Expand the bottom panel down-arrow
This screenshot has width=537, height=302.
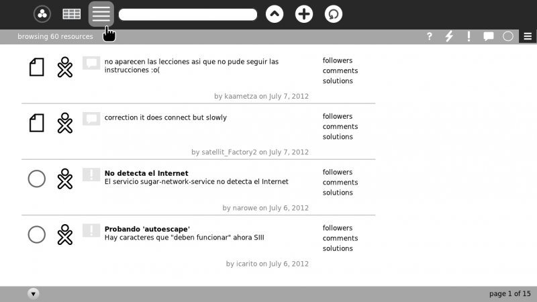pyautogui.click(x=34, y=294)
